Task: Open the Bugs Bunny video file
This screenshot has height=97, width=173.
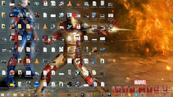Action: (x=86, y=5)
